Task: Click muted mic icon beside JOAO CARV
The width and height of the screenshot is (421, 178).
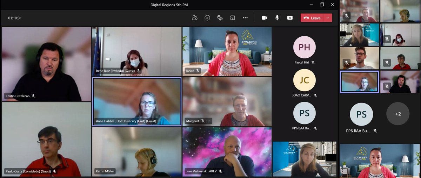Action: click(x=315, y=95)
